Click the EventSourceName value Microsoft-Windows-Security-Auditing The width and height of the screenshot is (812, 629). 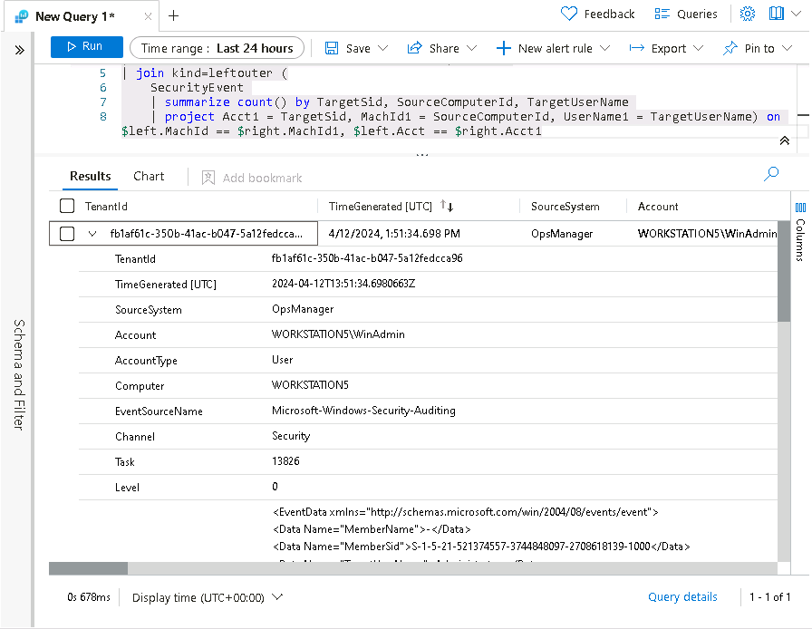click(363, 411)
